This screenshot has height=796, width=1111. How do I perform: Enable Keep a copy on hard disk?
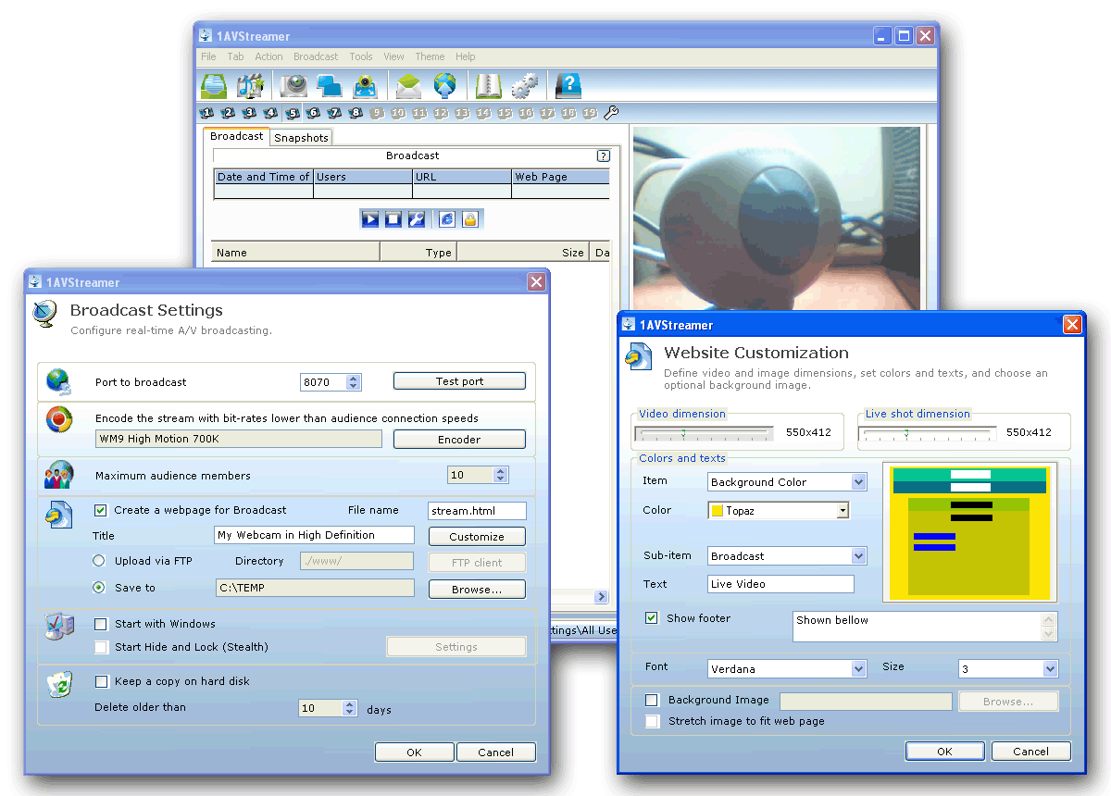[101, 682]
